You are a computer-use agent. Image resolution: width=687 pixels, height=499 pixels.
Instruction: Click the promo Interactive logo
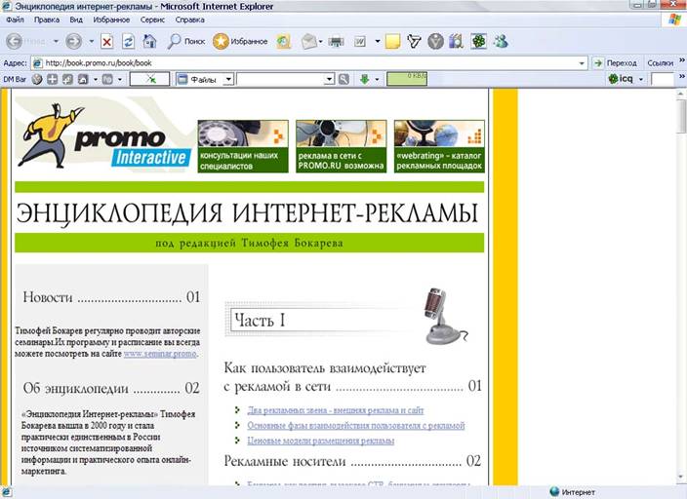pyautogui.click(x=104, y=136)
